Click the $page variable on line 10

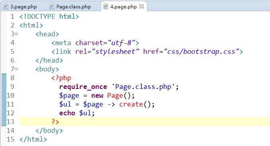69,95
